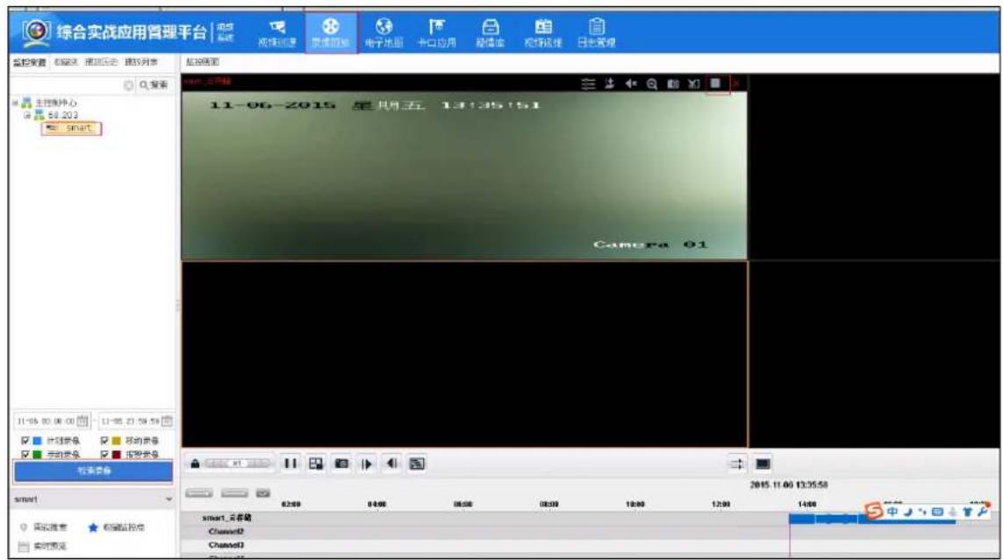Open the clipboard-icon log management module
The image size is (1003, 560).
(596, 33)
